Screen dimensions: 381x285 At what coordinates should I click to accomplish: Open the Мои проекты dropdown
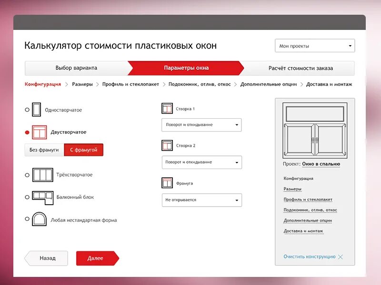(x=315, y=46)
